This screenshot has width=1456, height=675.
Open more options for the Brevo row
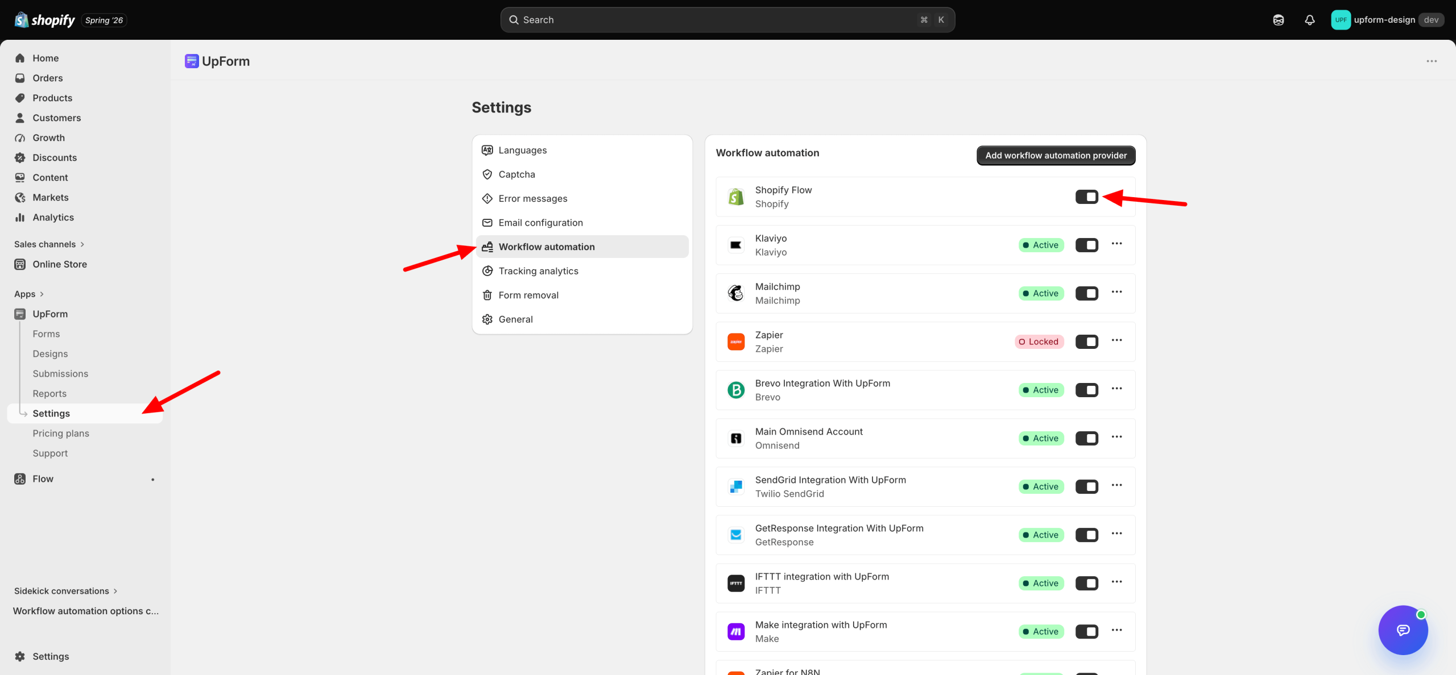(1117, 389)
